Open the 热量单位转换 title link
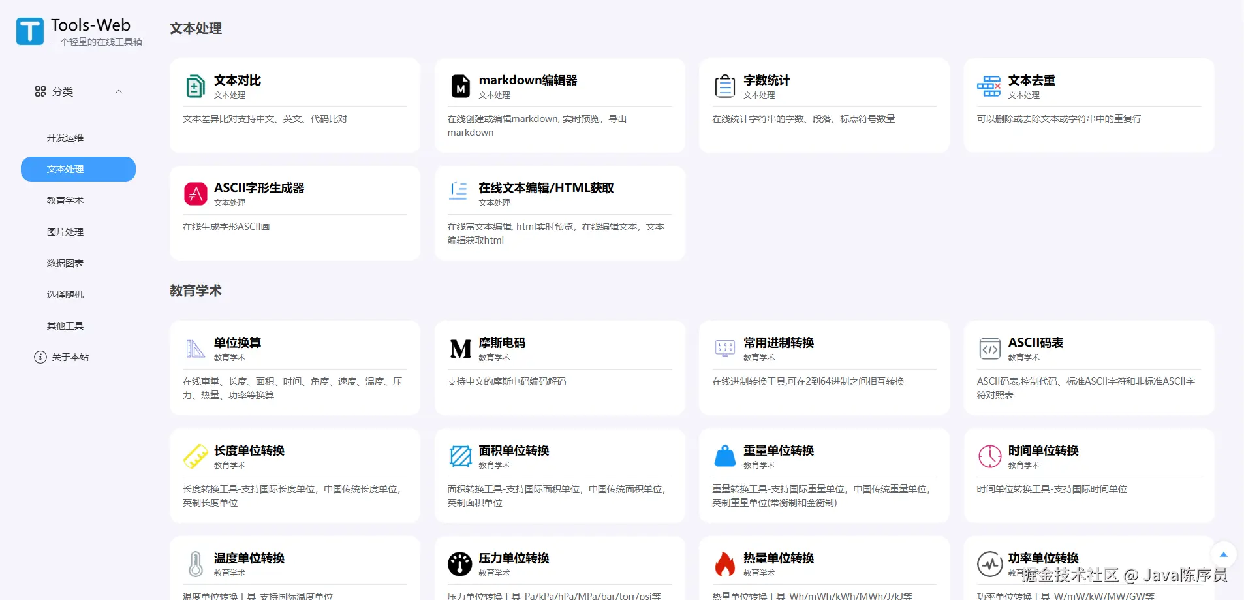The image size is (1244, 600). pyautogui.click(x=779, y=558)
